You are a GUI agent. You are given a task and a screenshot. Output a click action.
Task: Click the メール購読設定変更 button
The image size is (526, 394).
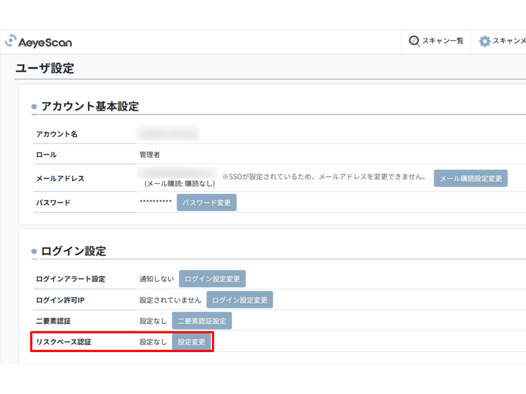471,178
